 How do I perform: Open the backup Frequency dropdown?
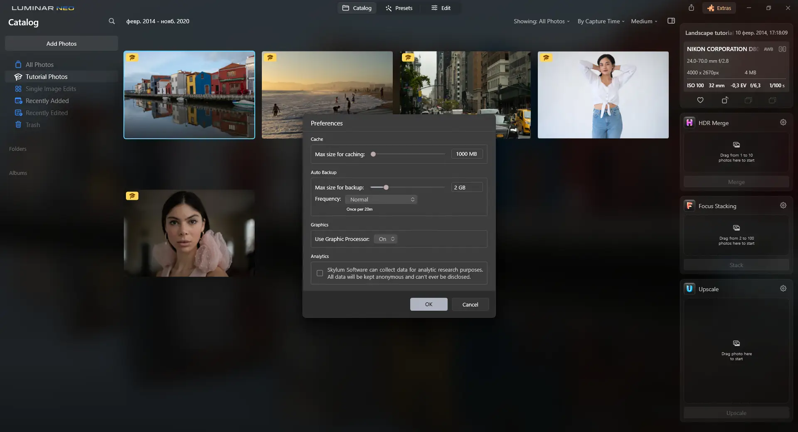point(381,200)
